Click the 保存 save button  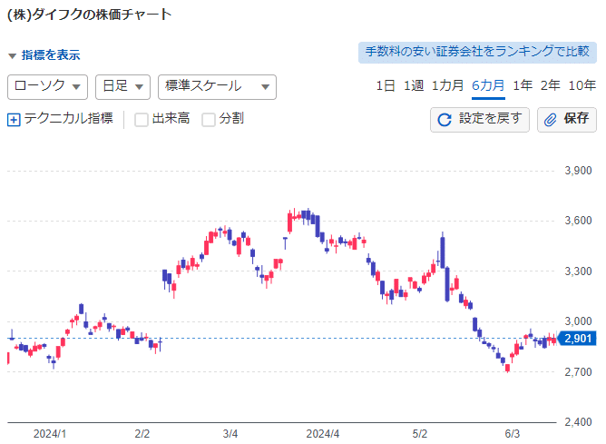pyautogui.click(x=567, y=120)
